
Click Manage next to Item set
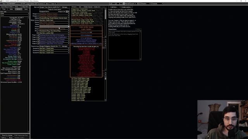65,7
